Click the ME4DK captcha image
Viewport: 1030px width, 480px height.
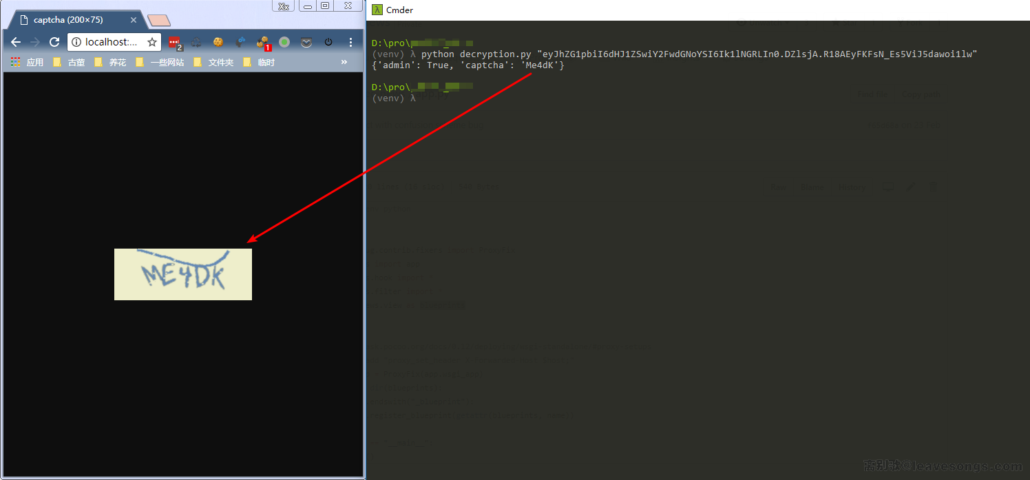(183, 274)
